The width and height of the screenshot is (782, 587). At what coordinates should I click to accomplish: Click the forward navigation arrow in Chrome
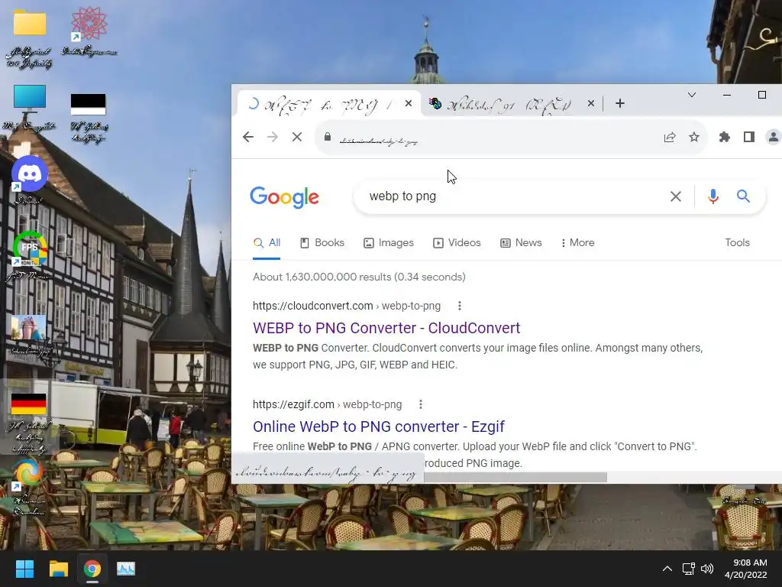click(273, 137)
